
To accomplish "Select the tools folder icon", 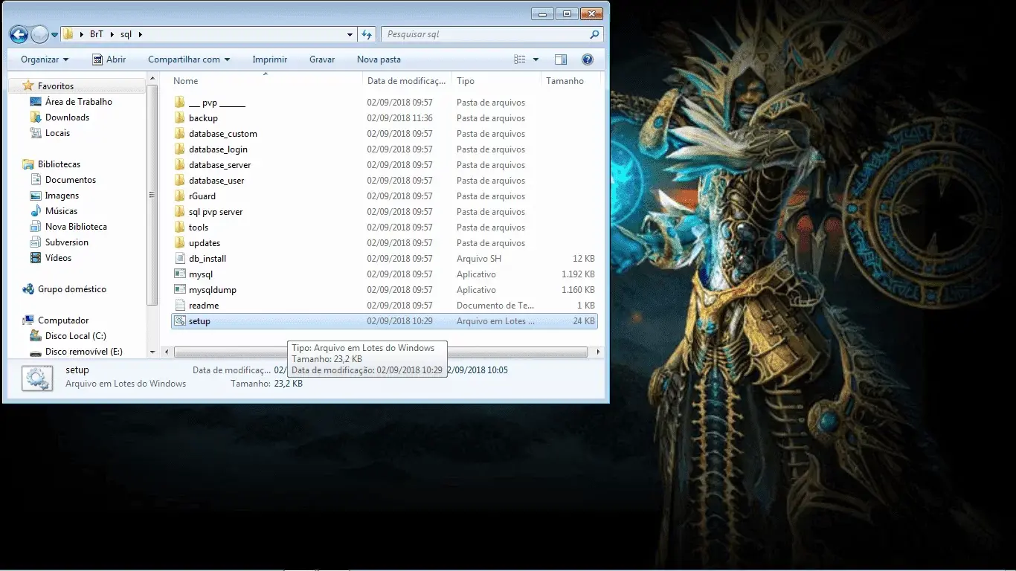I will [x=179, y=228].
